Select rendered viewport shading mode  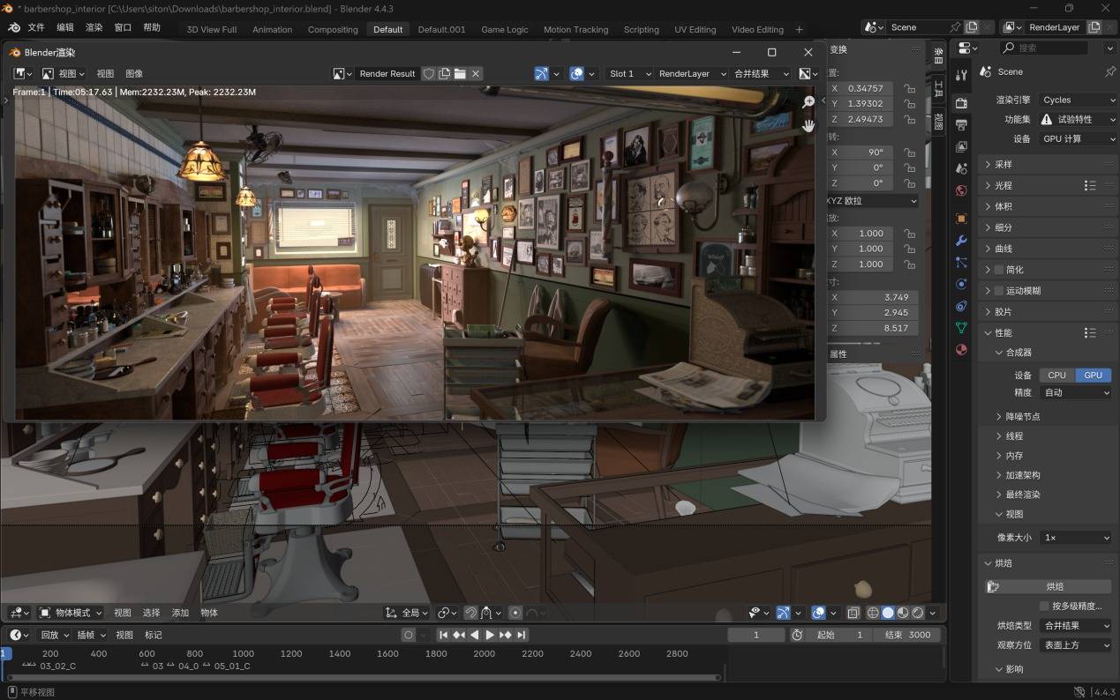pos(918,613)
